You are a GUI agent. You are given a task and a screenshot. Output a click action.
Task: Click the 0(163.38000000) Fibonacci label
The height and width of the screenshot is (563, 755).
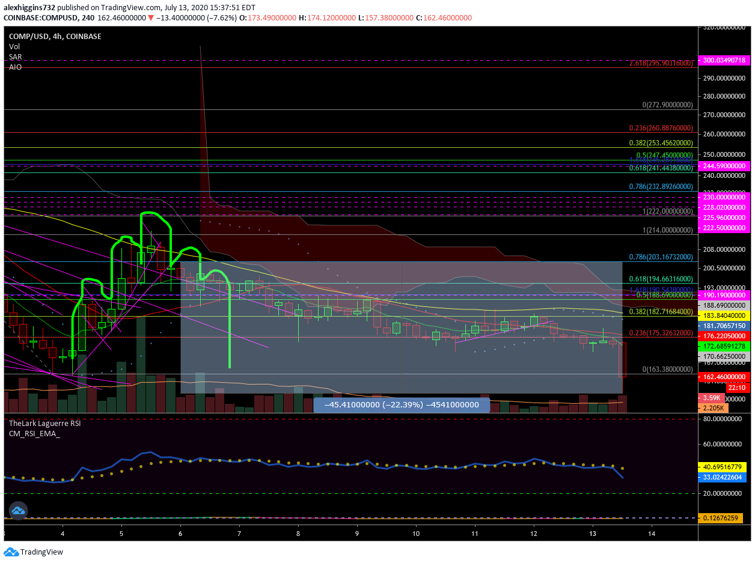coord(668,369)
